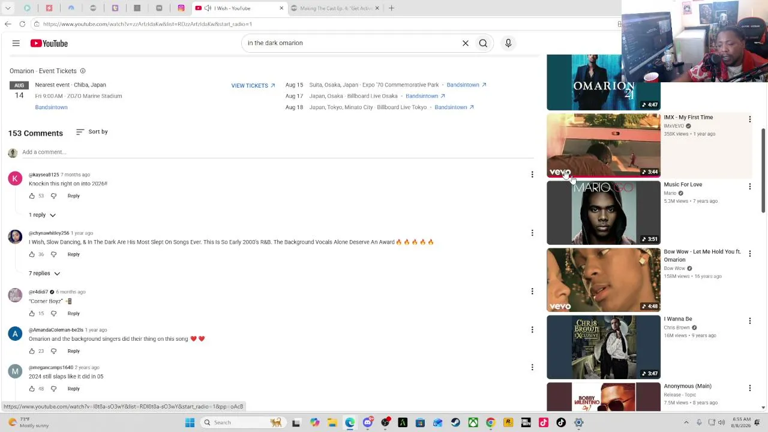Like the @AmandaColeman-be2ls comment

(x=32, y=351)
